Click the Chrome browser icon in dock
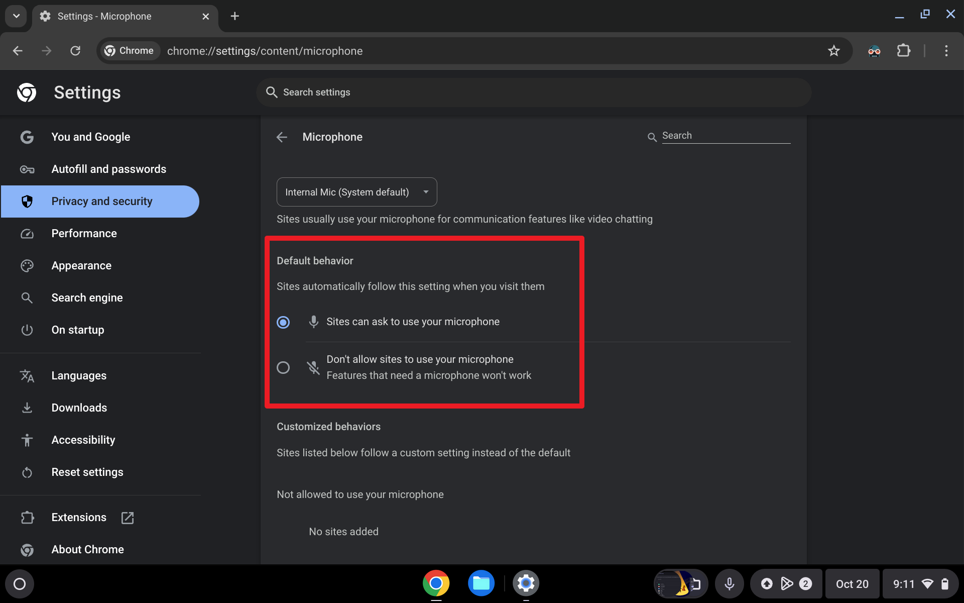This screenshot has height=603, width=964. [x=436, y=583]
